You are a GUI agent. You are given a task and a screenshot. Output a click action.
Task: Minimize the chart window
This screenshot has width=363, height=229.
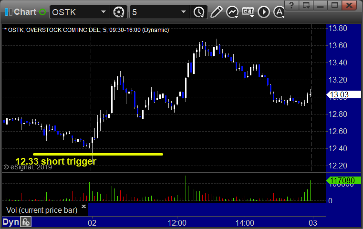[x=321, y=5]
